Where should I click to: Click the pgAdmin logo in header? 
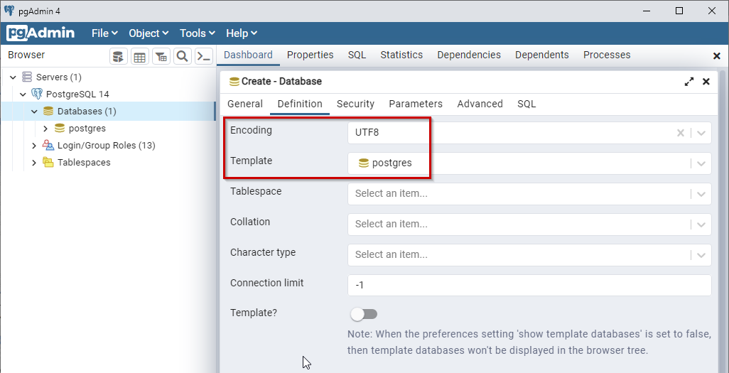pos(41,33)
